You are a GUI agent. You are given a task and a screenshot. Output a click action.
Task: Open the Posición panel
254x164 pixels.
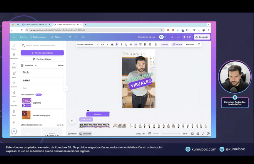pyautogui.click(x=190, y=45)
